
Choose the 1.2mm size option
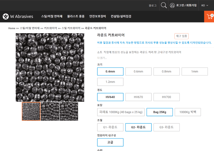point(110,82)
